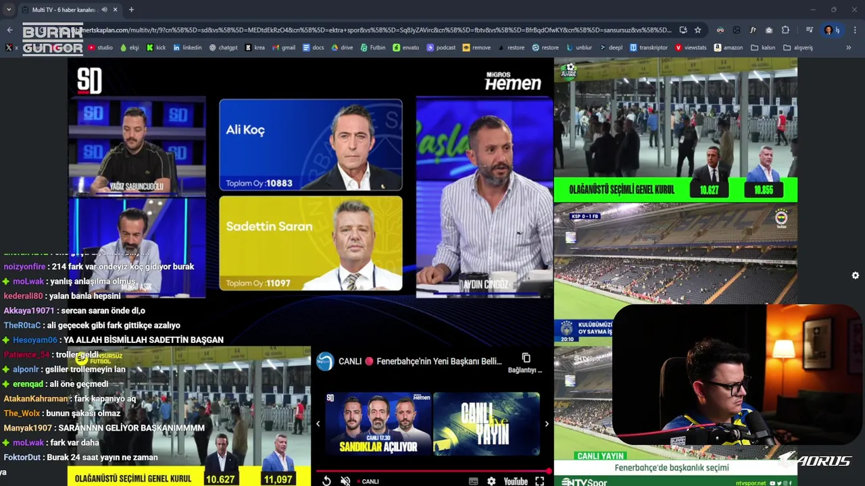The image size is (865, 486).
Task: Open the Sandıklar Açılıyor video thumbnail
Action: [x=378, y=424]
